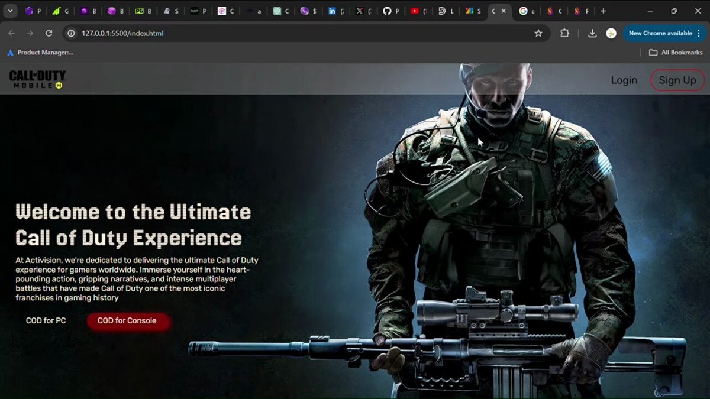The width and height of the screenshot is (710, 399).
Task: Click the browser forward arrow
Action: (30, 33)
